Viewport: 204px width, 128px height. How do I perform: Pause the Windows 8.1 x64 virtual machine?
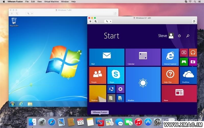tap(91, 21)
